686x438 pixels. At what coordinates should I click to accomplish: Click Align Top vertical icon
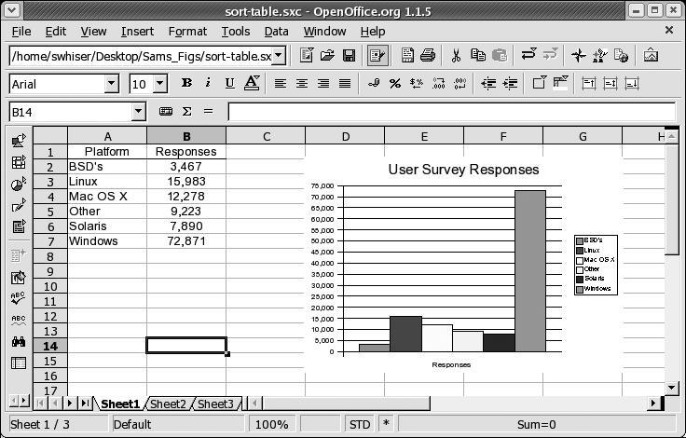pos(589,83)
